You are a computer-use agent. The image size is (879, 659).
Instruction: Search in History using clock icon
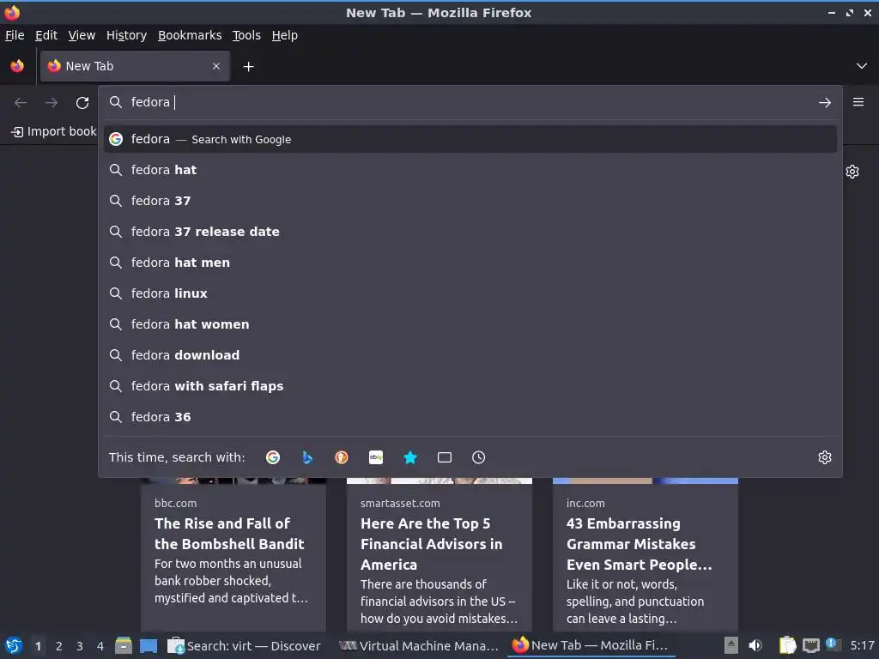[479, 457]
